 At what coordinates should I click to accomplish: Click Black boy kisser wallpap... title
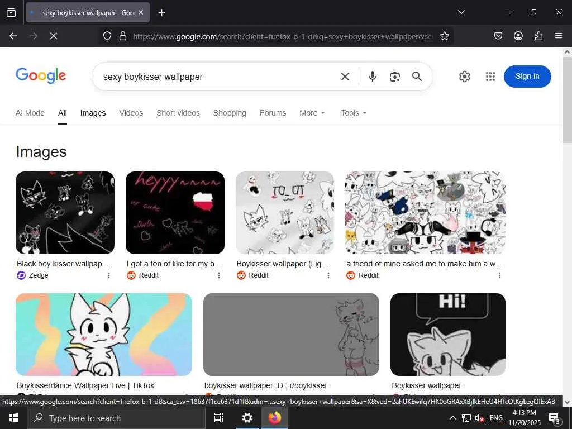[x=63, y=264]
